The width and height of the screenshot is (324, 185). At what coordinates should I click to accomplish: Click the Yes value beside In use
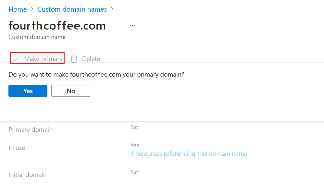pyautogui.click(x=135, y=145)
